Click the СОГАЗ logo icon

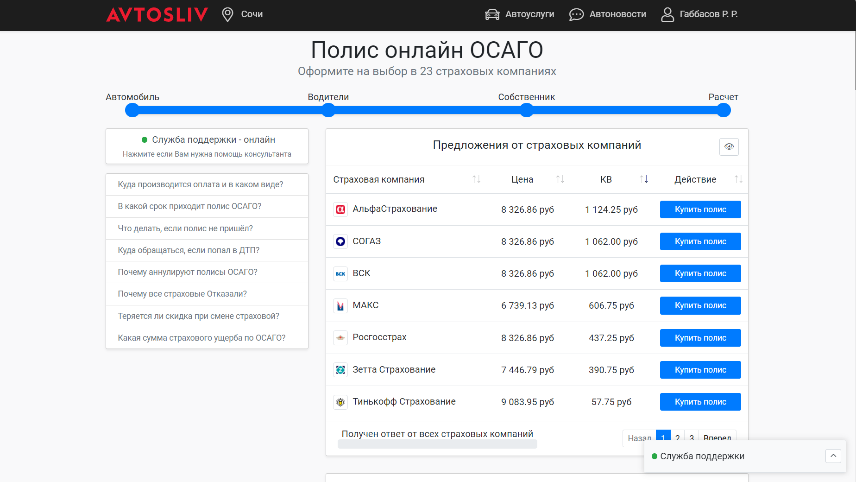[x=340, y=241]
